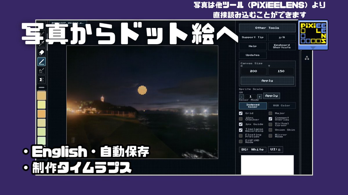Viewport: 348px width, 195px height.
Task: Select the eraser tool
Action: pos(41,53)
